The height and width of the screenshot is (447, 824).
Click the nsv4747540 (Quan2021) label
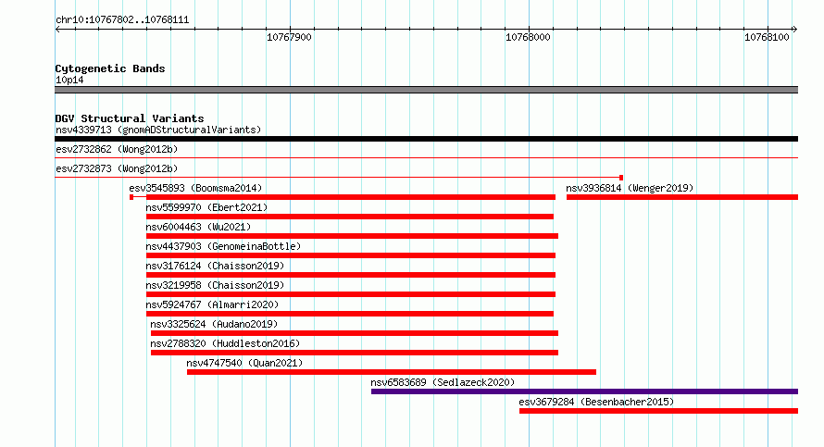pos(244,363)
